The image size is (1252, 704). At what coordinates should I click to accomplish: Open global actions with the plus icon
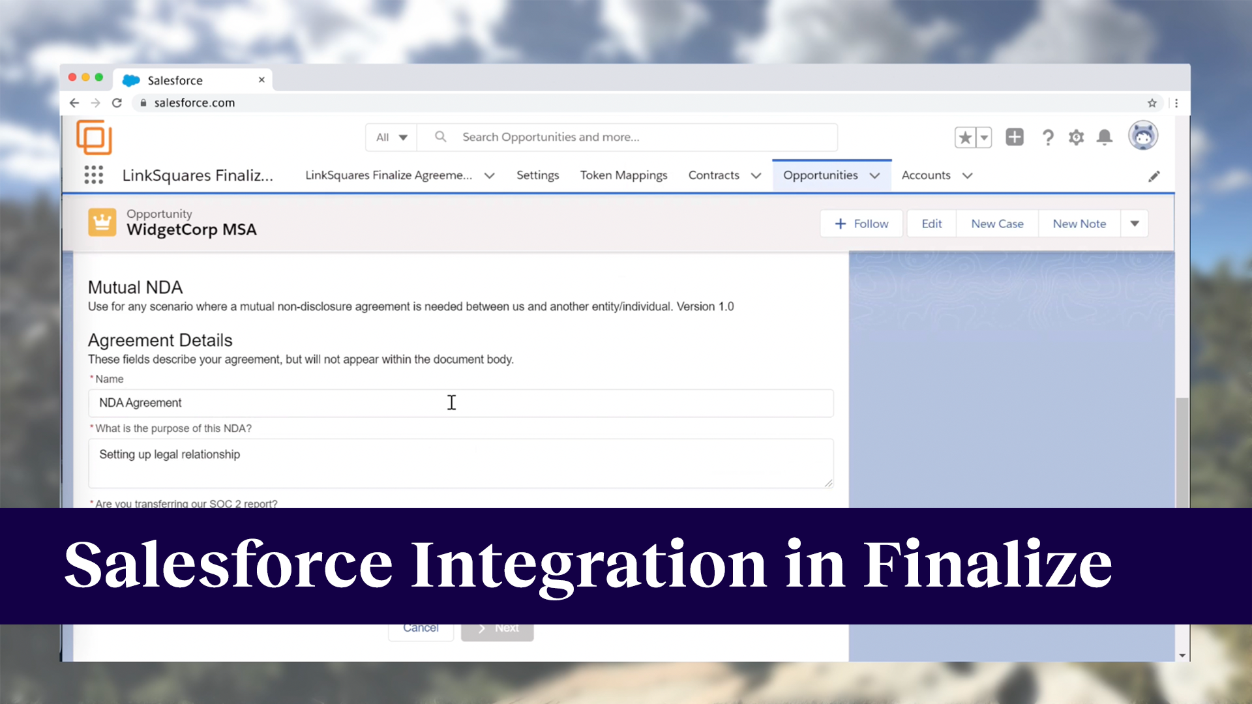click(x=1015, y=137)
